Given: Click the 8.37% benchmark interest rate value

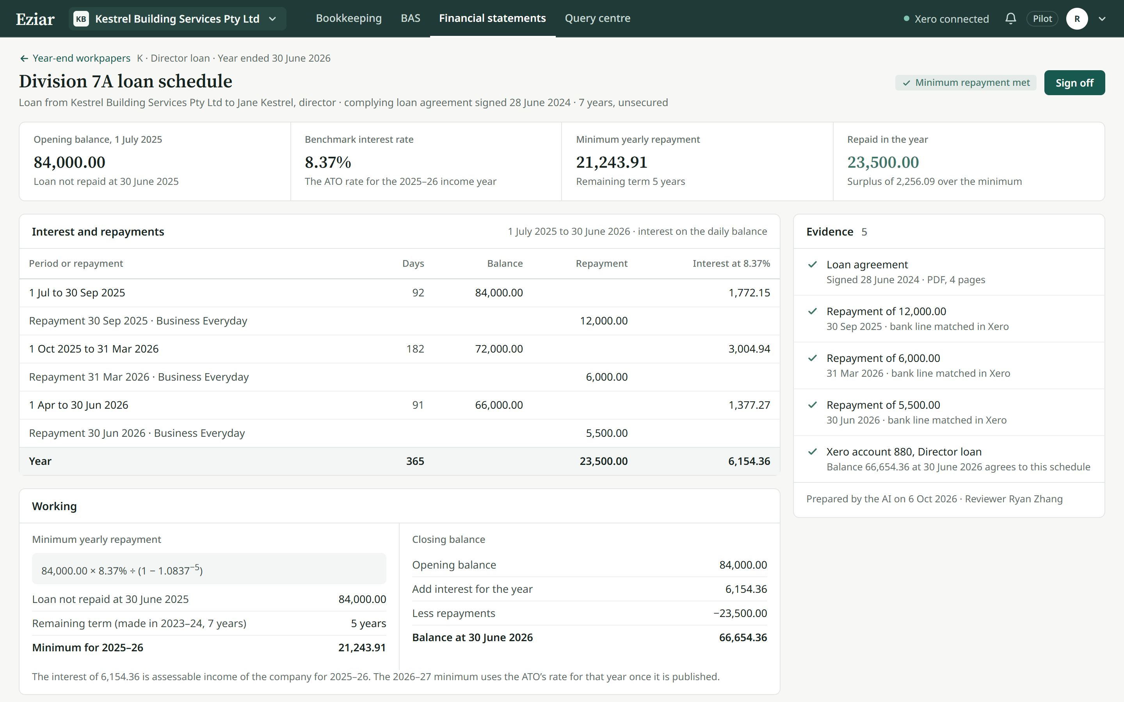Looking at the screenshot, I should click(x=328, y=163).
